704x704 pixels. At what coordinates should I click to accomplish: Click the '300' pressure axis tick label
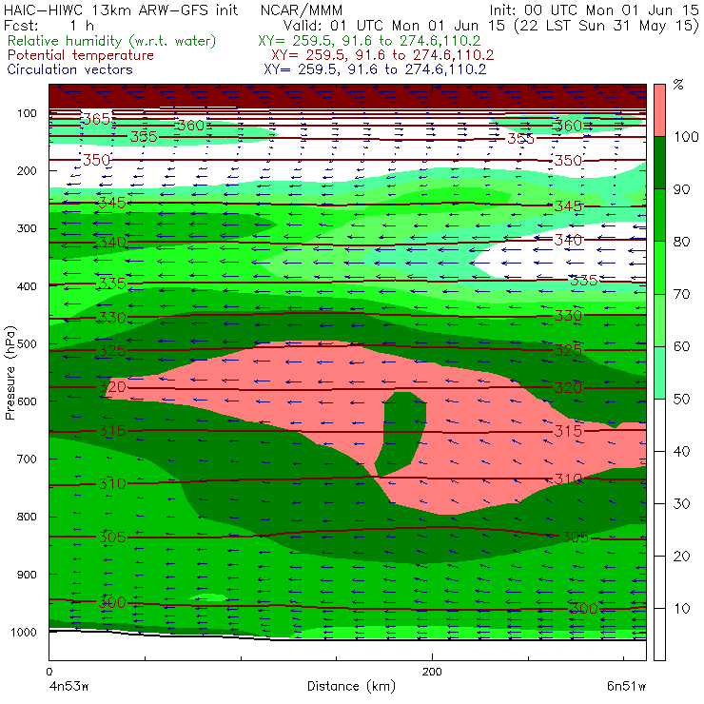point(27,228)
